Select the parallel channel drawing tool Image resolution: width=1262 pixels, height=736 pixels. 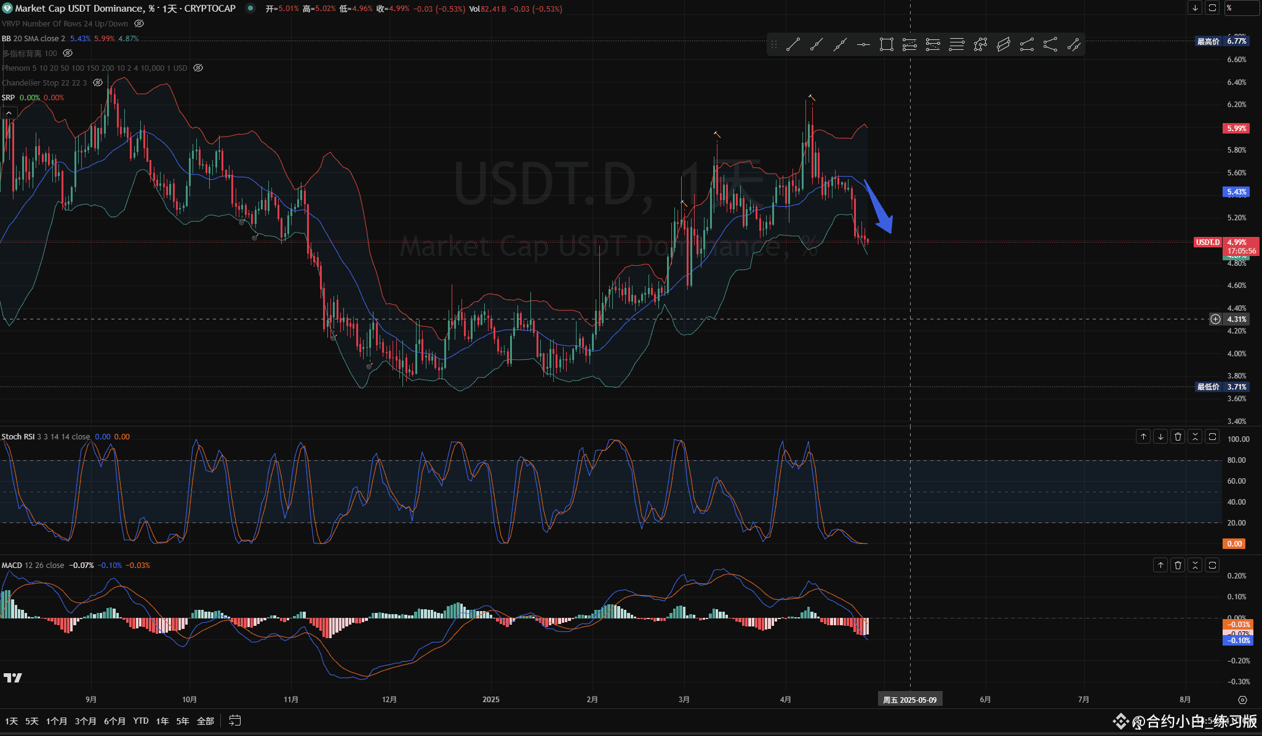[1004, 44]
